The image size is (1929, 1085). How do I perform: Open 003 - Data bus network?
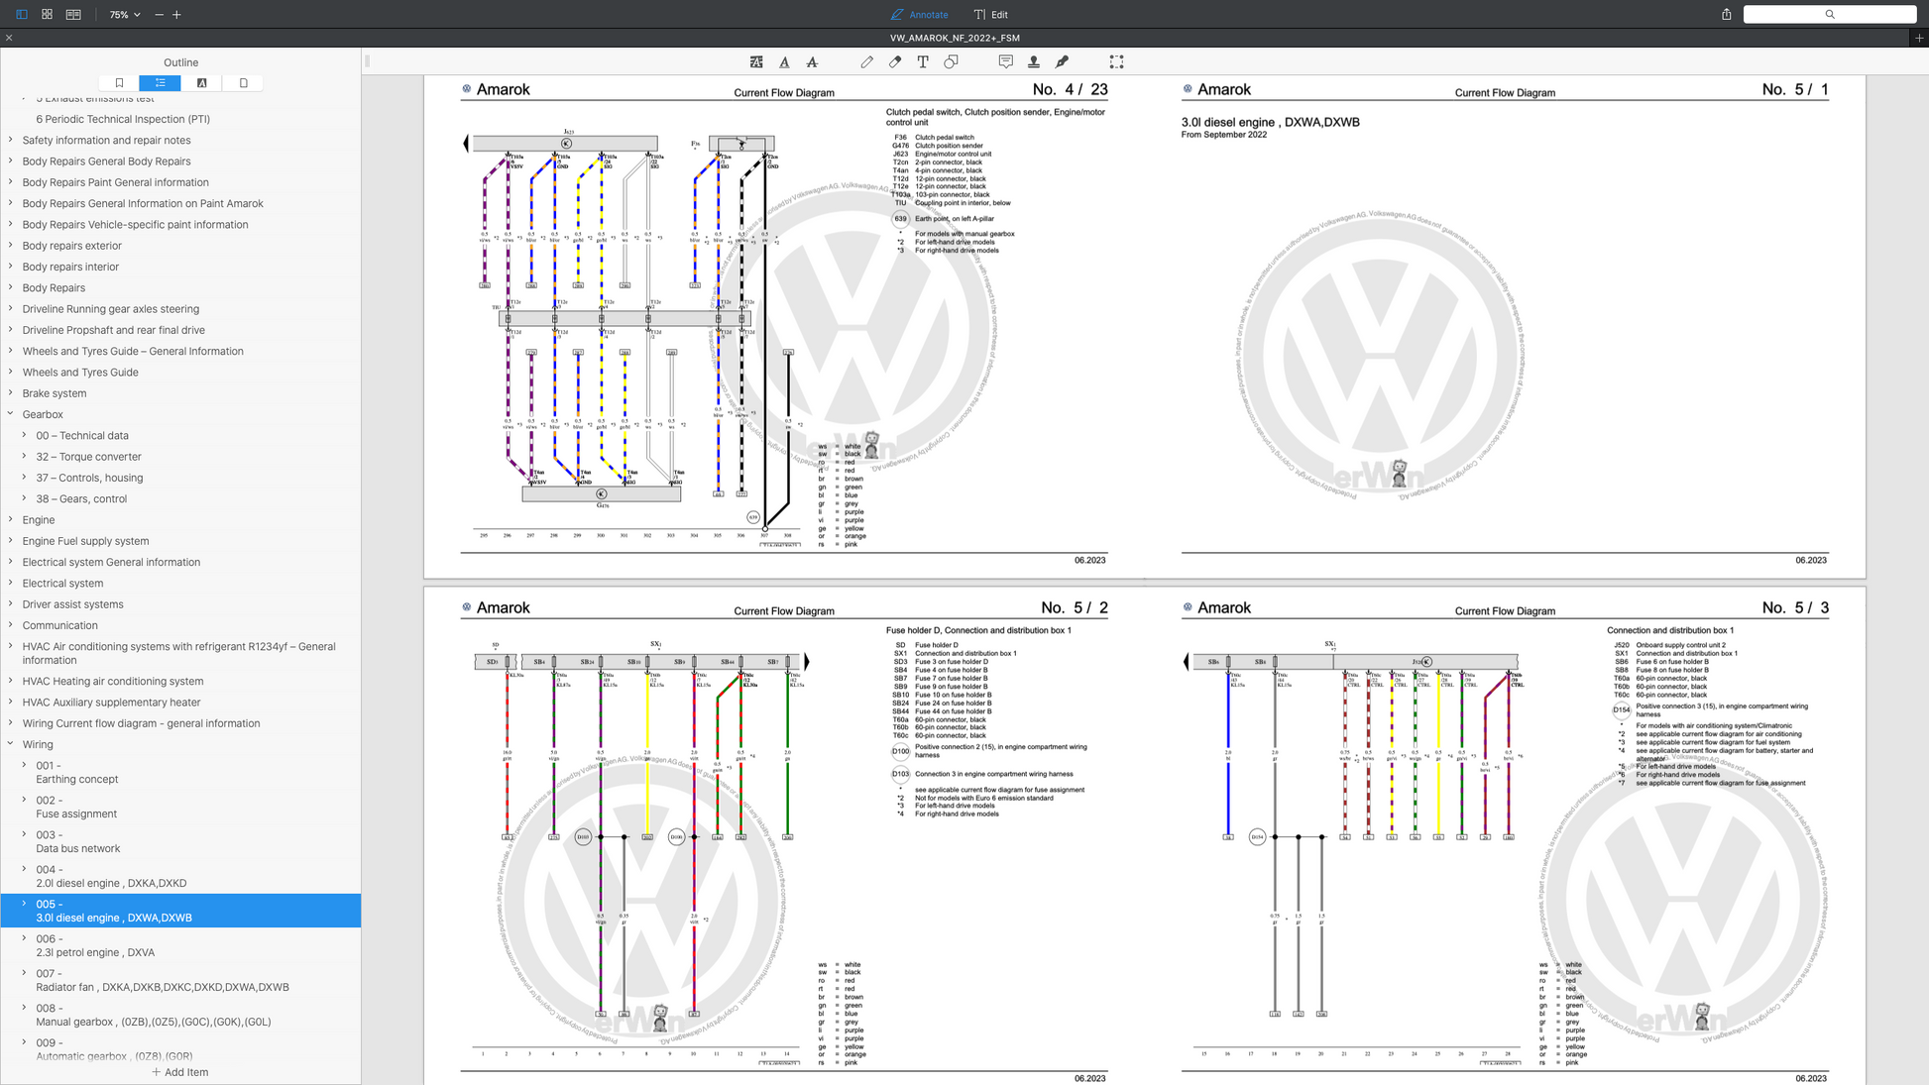78,841
